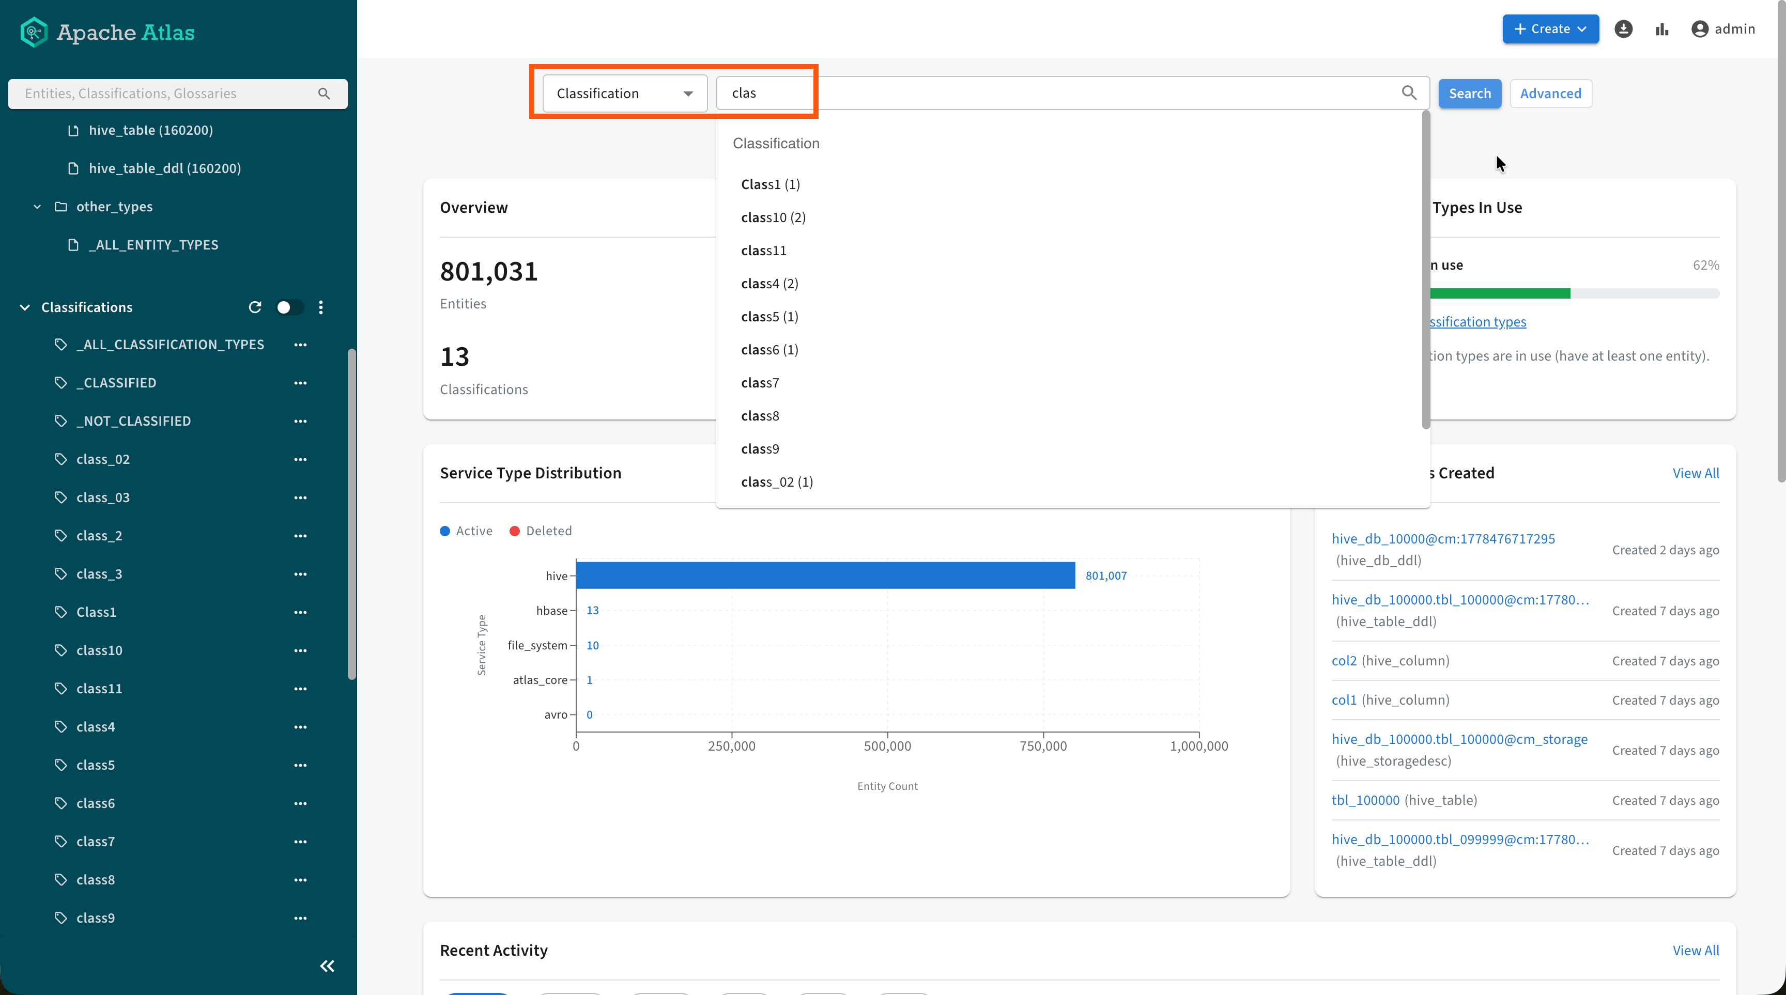Screen dimensions: 1786x995
Task: Toggle the Classifications view switch
Action: (289, 307)
